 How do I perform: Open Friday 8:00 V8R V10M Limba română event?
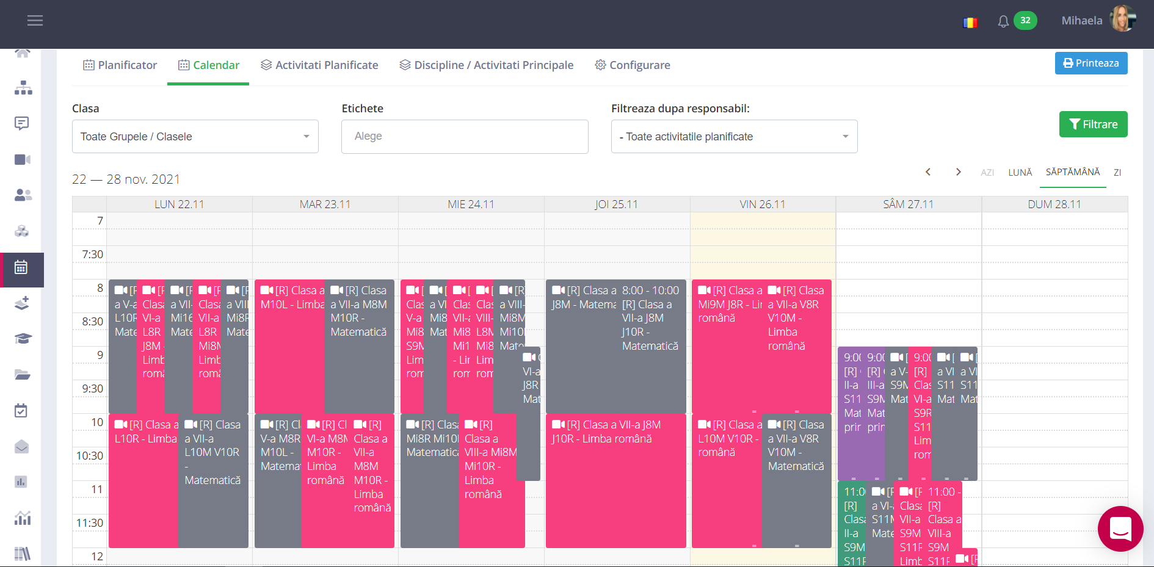pyautogui.click(x=797, y=347)
